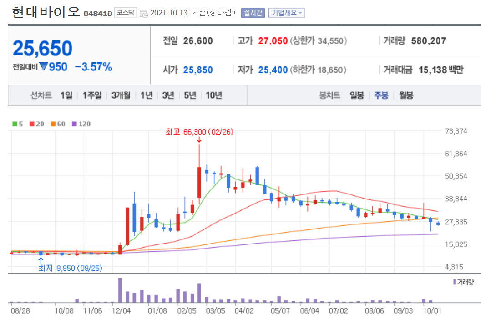
Task: Show the 10년 line chart
Action: click(x=214, y=95)
